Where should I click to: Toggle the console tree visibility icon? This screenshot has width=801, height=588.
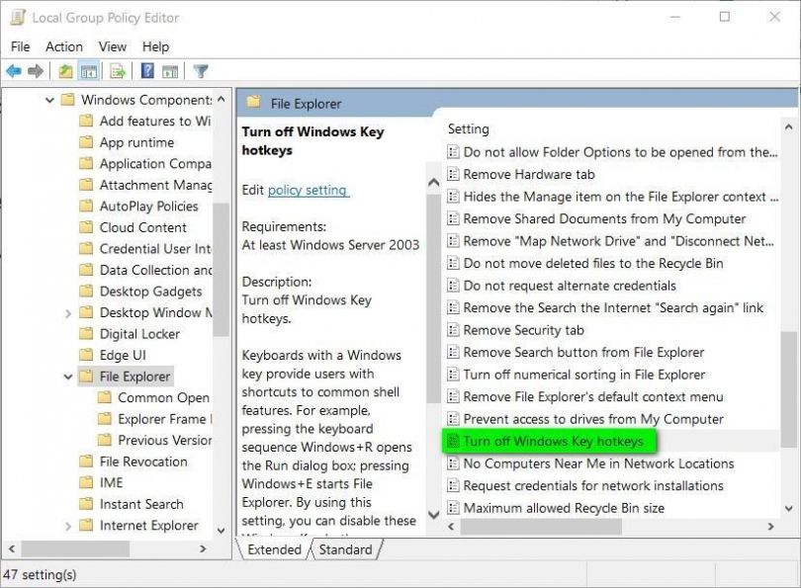coord(91,70)
